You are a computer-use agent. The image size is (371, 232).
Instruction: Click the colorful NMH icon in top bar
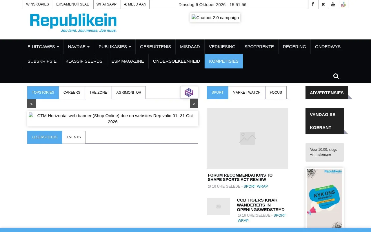pos(343,4)
